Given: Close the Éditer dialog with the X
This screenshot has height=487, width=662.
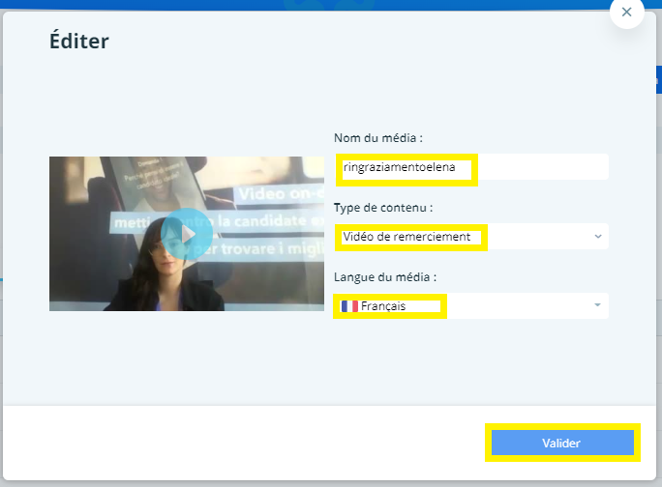Looking at the screenshot, I should tap(627, 13).
